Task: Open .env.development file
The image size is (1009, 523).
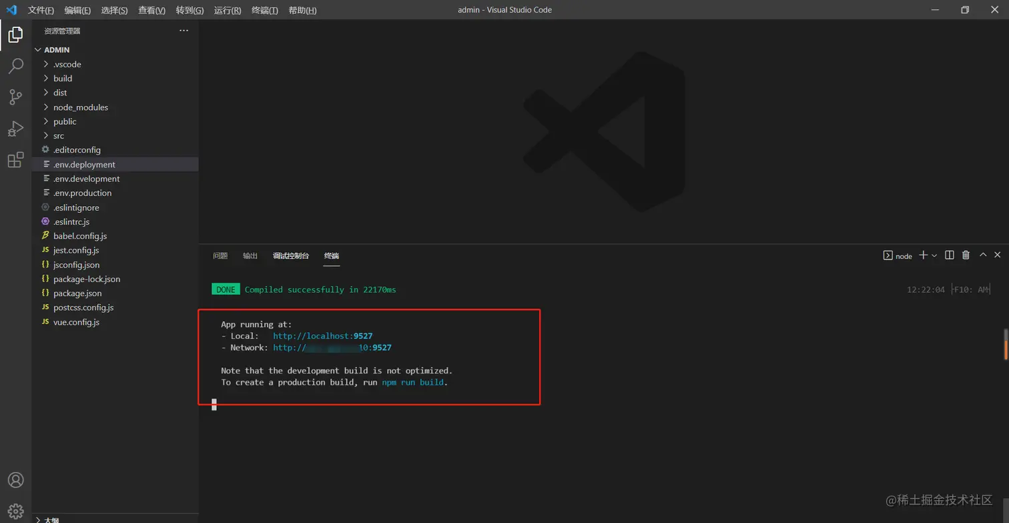Action: tap(115, 179)
